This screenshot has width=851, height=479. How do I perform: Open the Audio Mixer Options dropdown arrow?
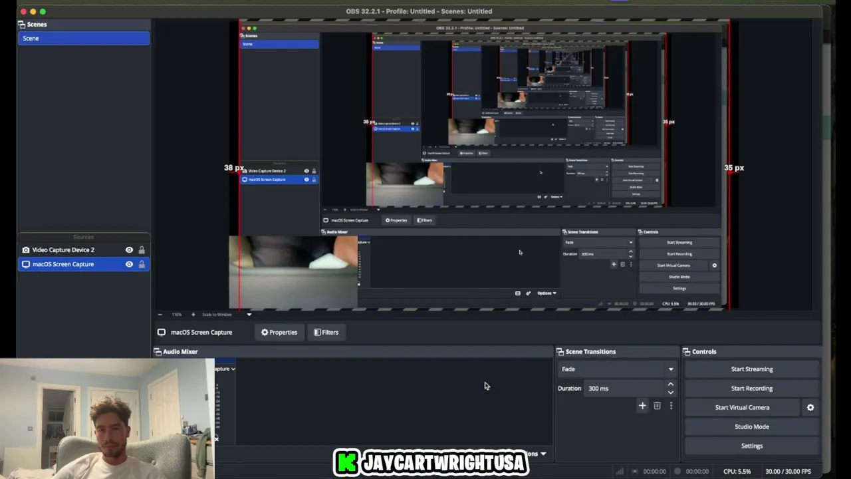click(x=543, y=454)
